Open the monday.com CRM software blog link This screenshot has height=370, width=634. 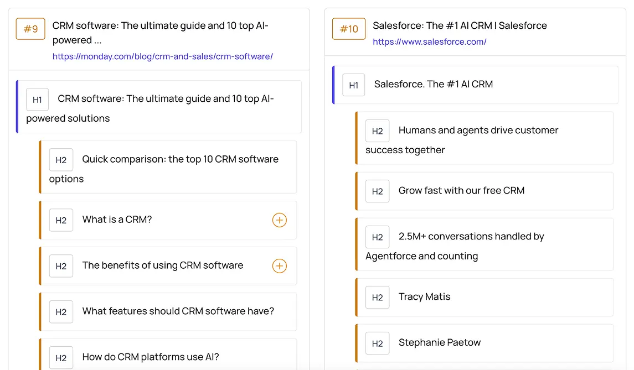(x=163, y=56)
